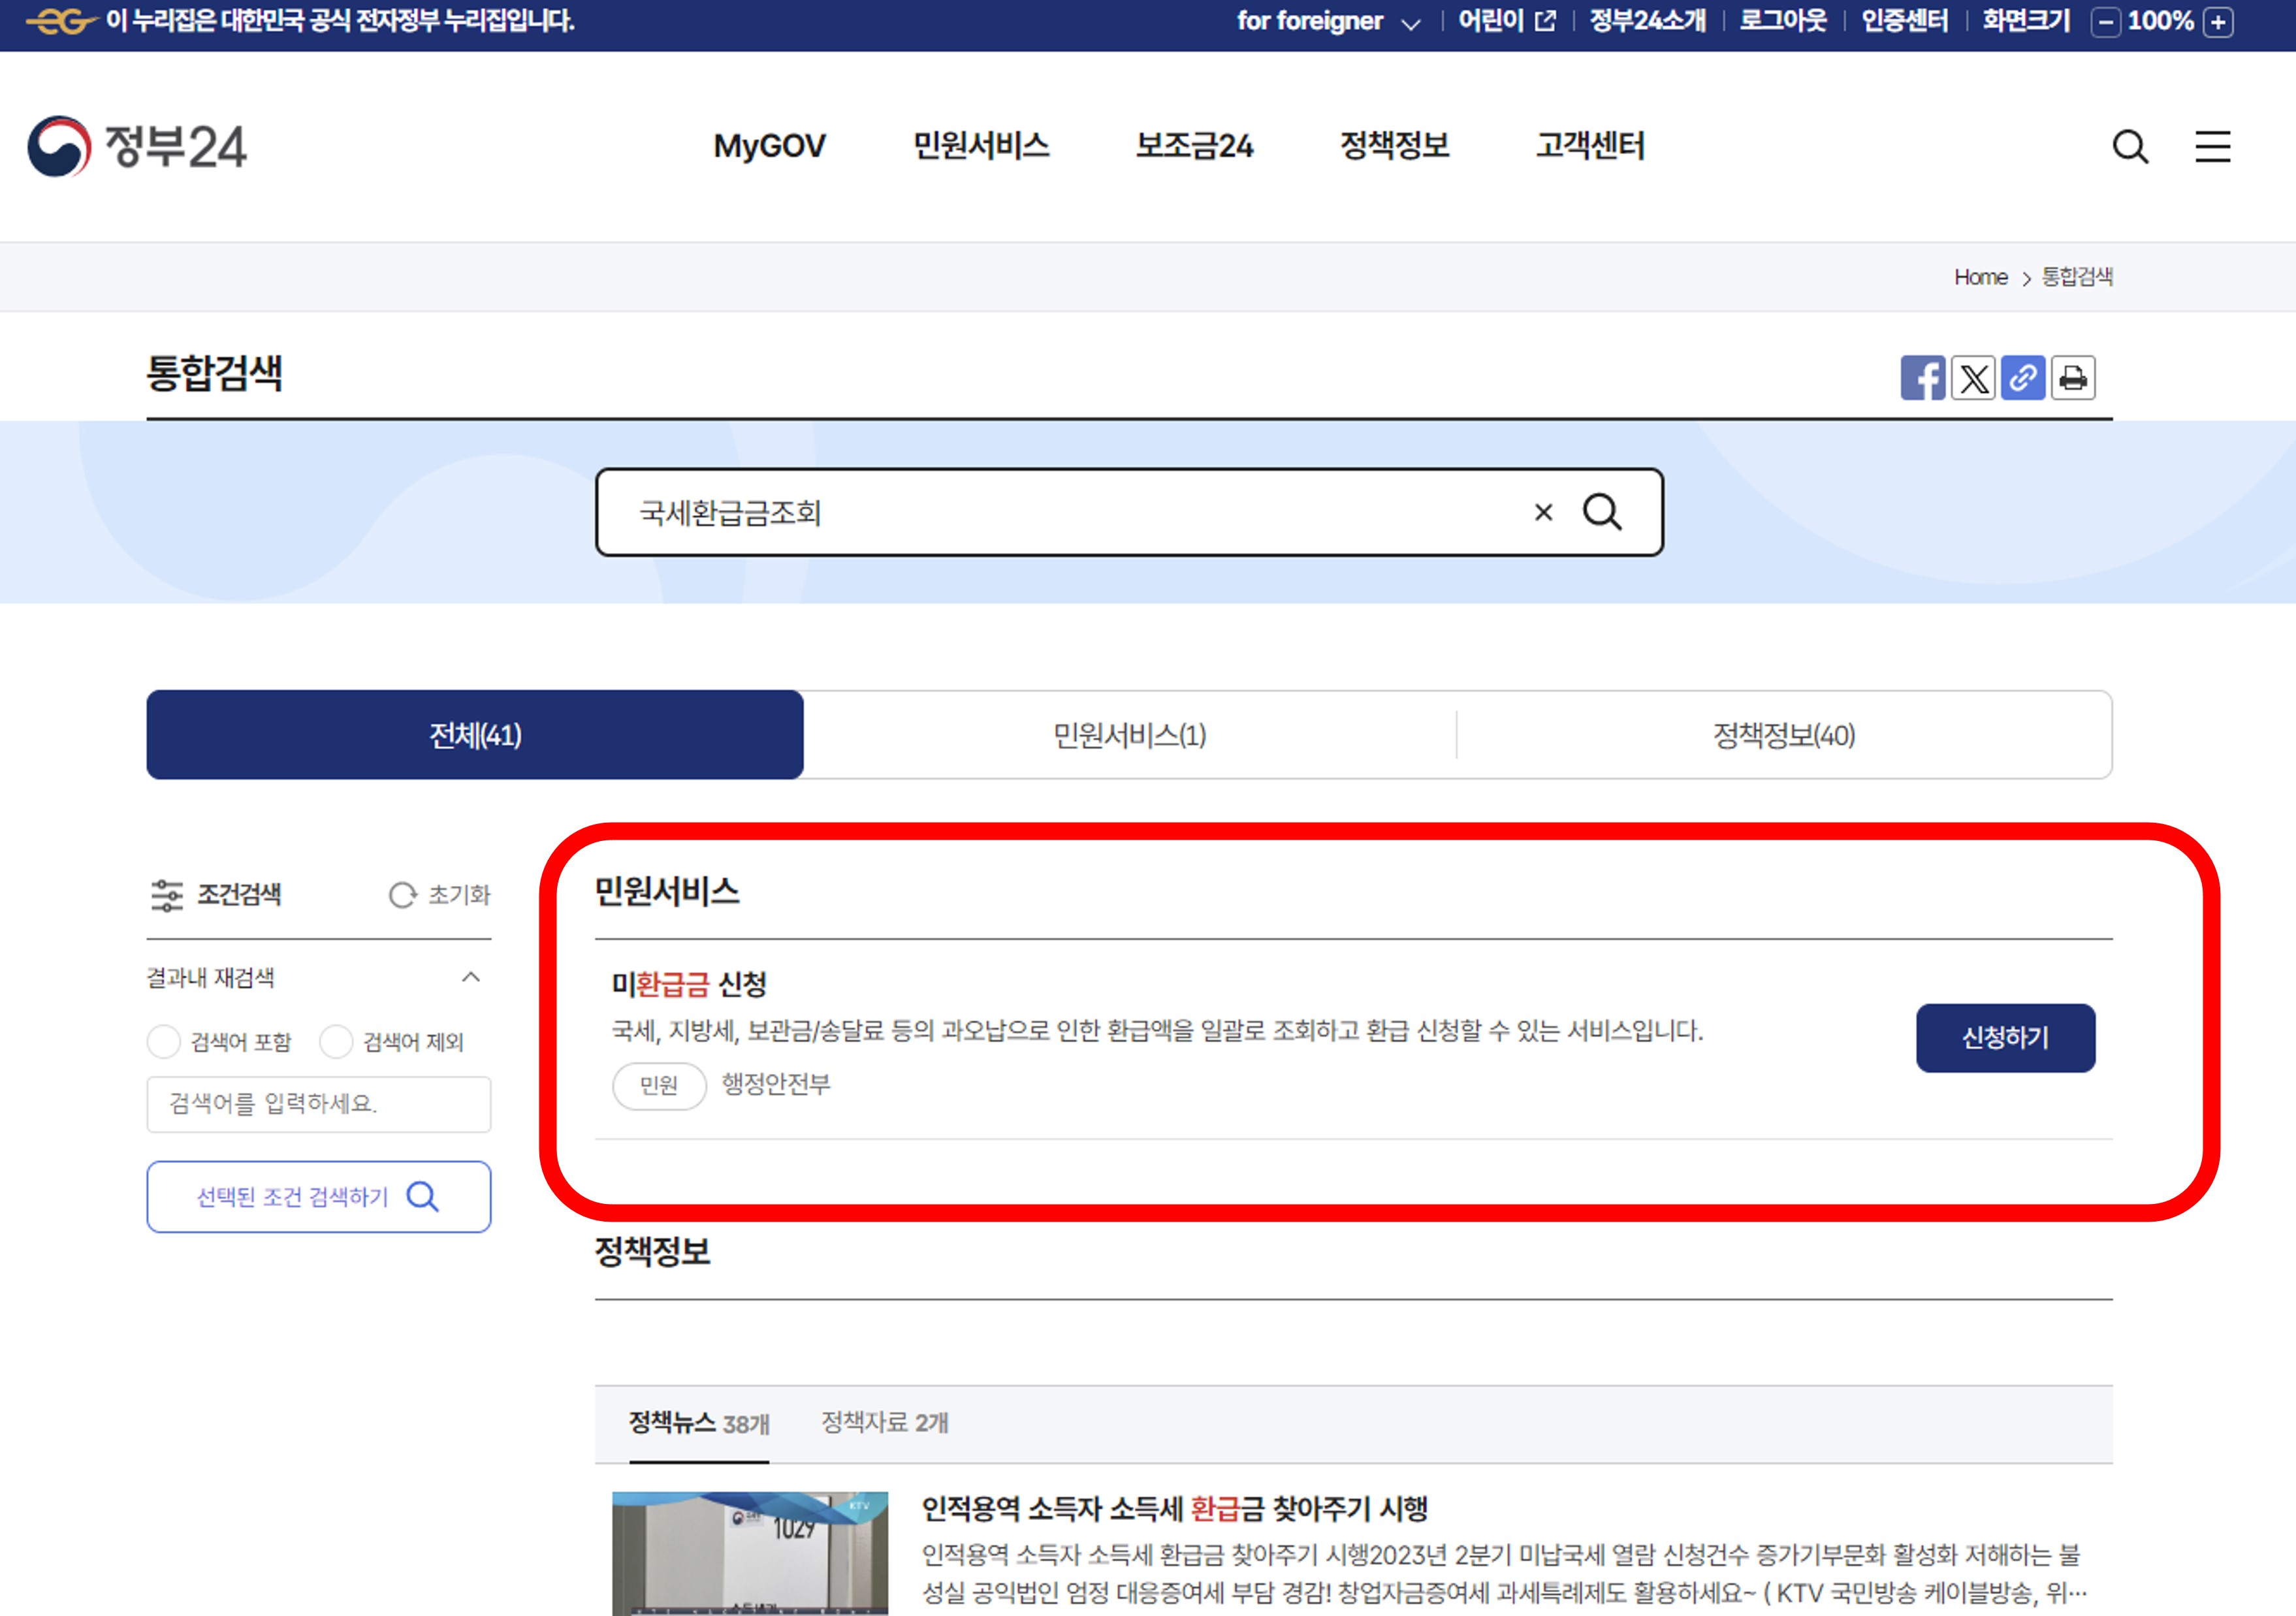Image resolution: width=2296 pixels, height=1616 pixels.
Task: Reset filters with the 초기화 refresh icon
Action: click(403, 895)
